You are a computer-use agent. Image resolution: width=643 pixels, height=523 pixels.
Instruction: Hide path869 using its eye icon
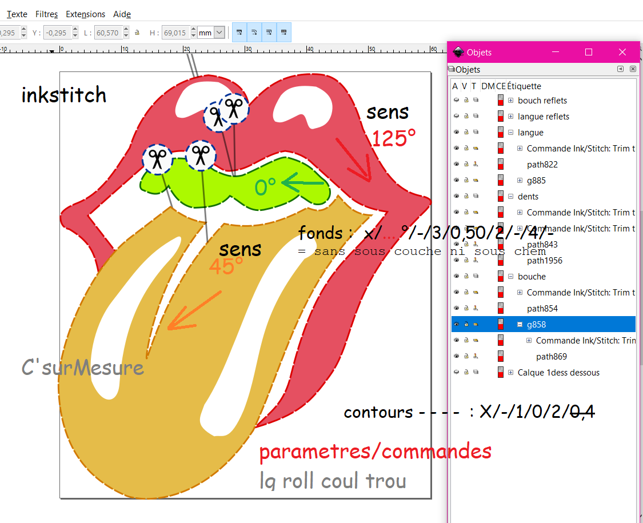coord(456,356)
